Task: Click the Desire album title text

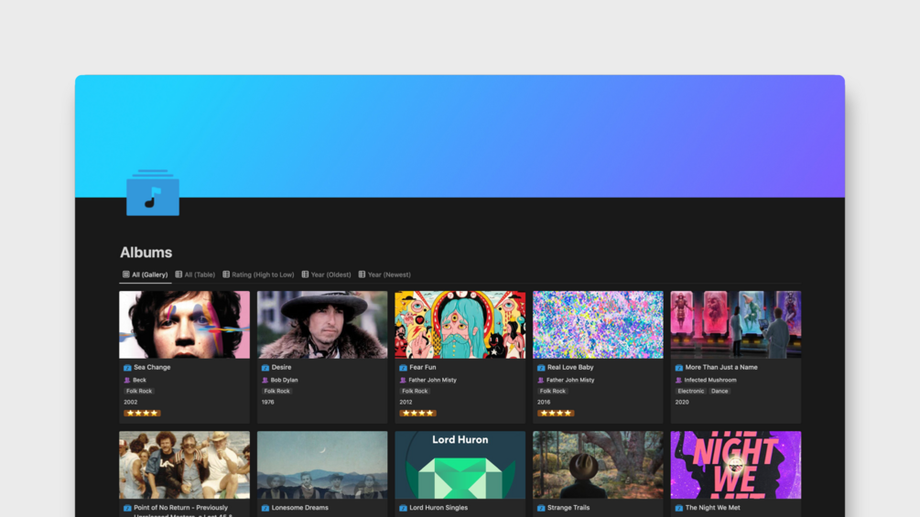Action: (282, 368)
